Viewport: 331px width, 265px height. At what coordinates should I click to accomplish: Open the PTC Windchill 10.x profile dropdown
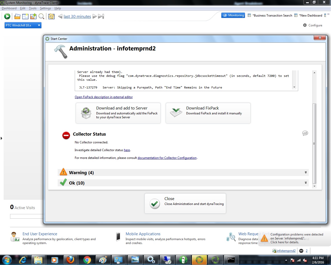tap(23, 25)
